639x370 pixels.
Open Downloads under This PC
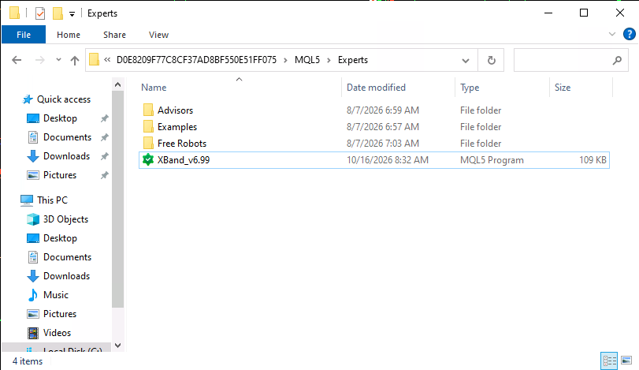coord(67,276)
